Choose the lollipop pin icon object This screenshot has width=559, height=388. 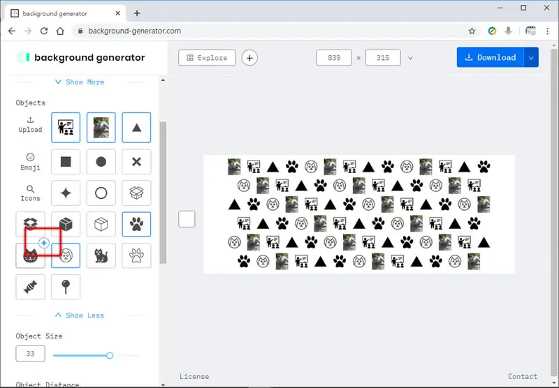pos(66,287)
